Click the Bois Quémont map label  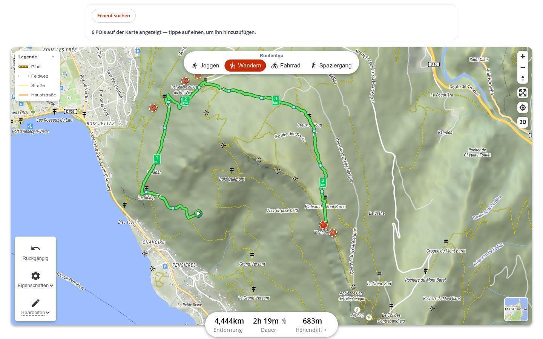tap(232, 179)
